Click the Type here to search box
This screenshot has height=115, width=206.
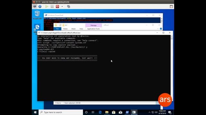pos(61,112)
